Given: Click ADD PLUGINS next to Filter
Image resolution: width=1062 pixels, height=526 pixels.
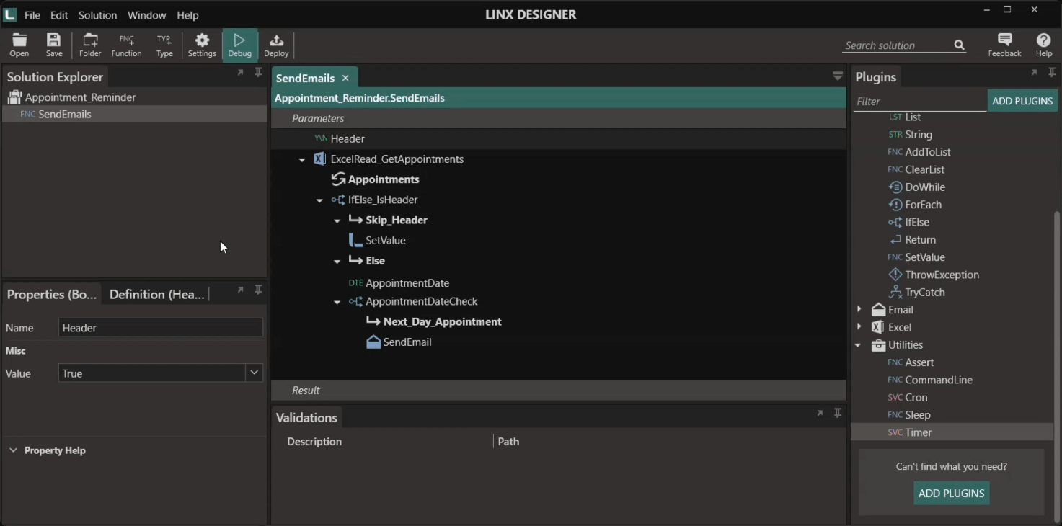Looking at the screenshot, I should (1022, 101).
